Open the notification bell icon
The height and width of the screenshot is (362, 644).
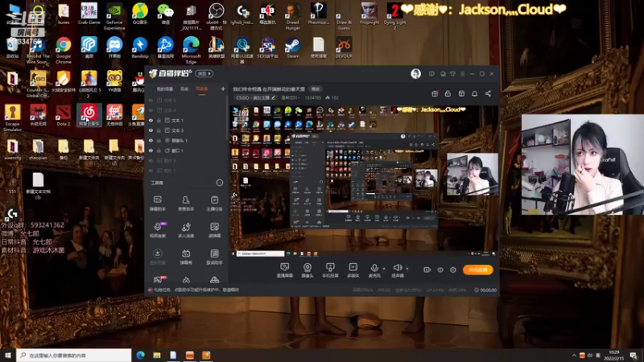point(474,93)
